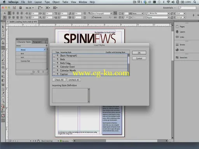
Task: Open the Layers panel
Action: click(180, 32)
